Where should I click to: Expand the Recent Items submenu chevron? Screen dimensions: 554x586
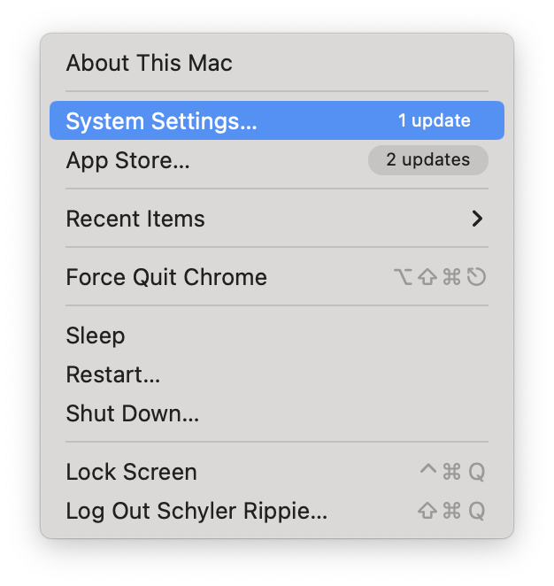tap(477, 219)
